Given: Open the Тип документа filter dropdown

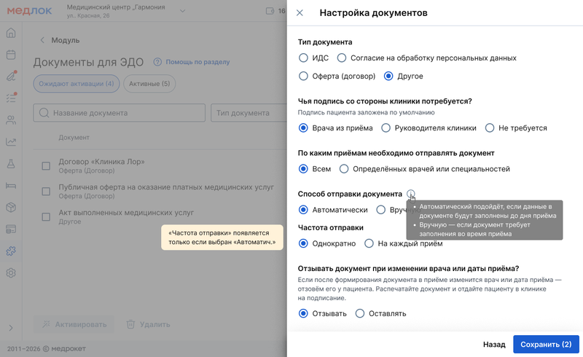Looking at the screenshot, I should [249, 113].
